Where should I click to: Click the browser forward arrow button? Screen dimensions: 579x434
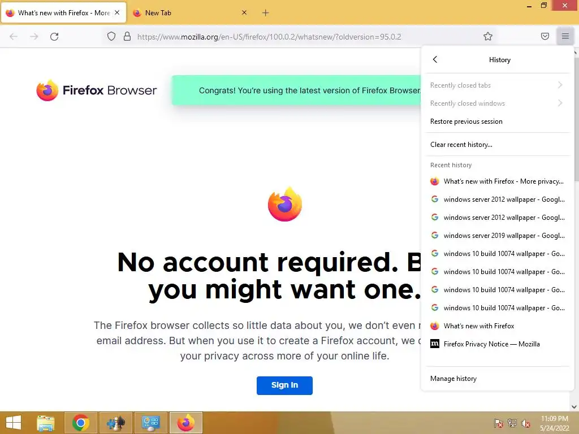tap(34, 37)
